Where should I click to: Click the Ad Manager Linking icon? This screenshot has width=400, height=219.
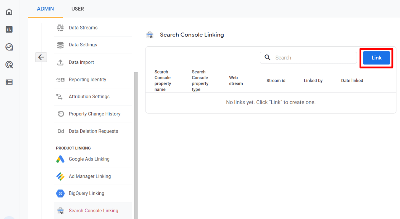[60, 176]
